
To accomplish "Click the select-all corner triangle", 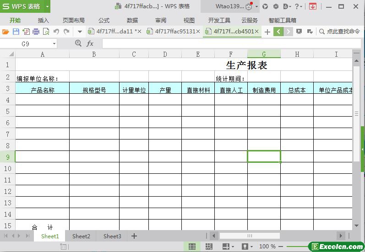I will point(11,54).
